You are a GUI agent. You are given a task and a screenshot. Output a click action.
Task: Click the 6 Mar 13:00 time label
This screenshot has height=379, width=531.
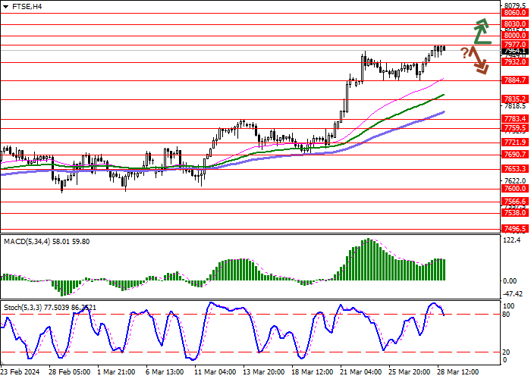[165, 372]
